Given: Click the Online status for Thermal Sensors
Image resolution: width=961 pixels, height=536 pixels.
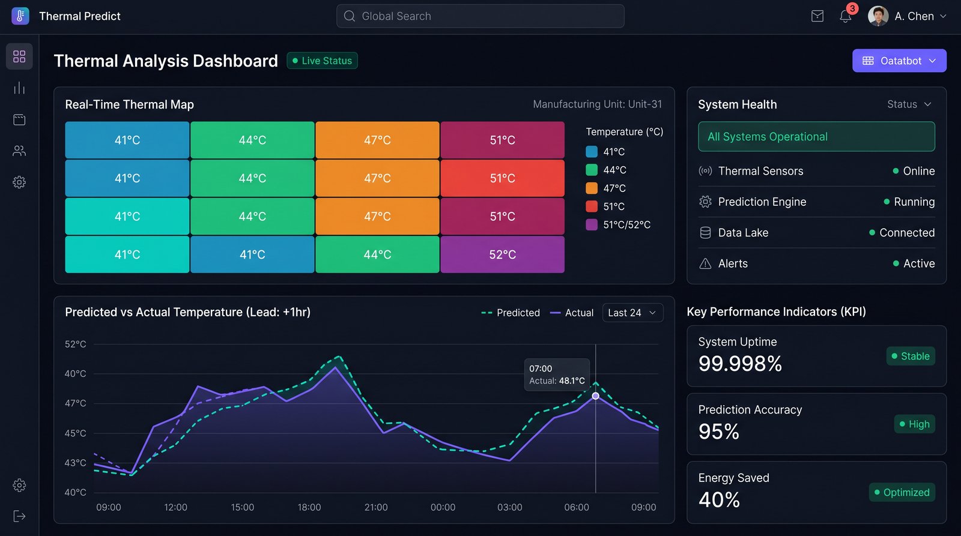Looking at the screenshot, I should pos(914,171).
